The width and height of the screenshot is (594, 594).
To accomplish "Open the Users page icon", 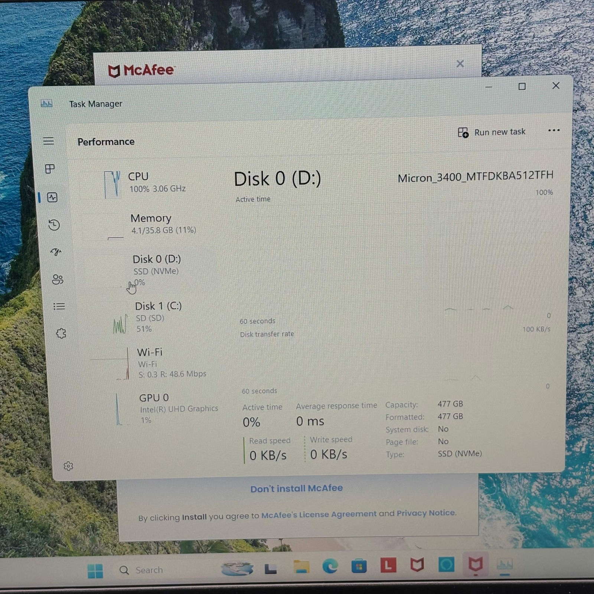I will click(58, 279).
